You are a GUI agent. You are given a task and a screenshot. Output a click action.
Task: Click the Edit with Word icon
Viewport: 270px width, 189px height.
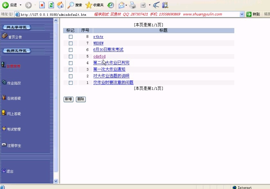pos(143,5)
